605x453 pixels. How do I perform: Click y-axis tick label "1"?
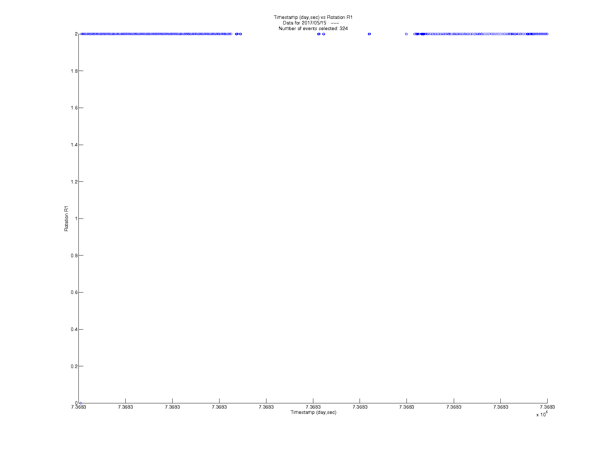coord(76,218)
